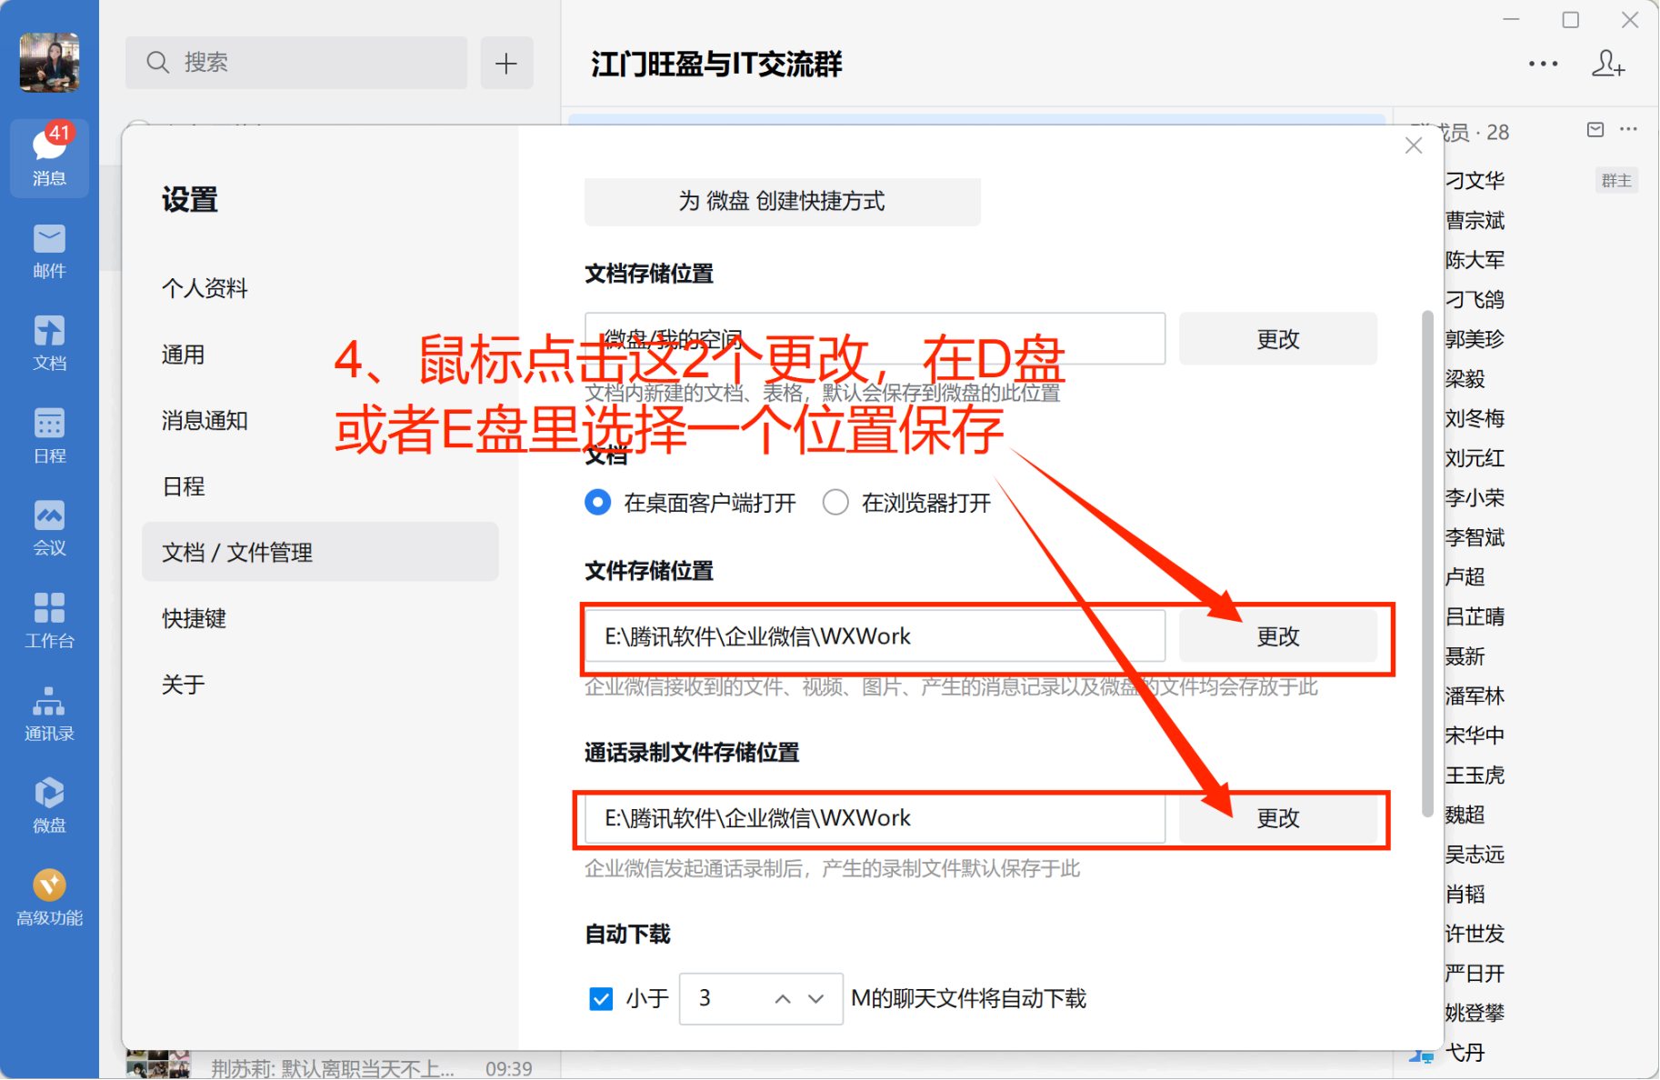
Task: Open the 日程 calendar icon in sidebar
Action: pos(49,436)
